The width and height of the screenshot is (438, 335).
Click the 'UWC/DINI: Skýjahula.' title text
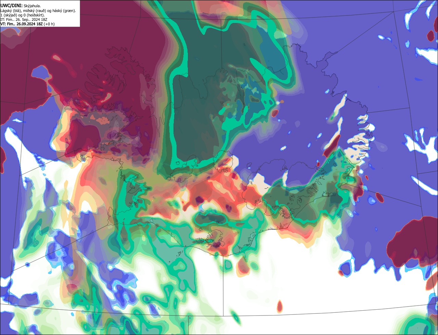(x=21, y=6)
